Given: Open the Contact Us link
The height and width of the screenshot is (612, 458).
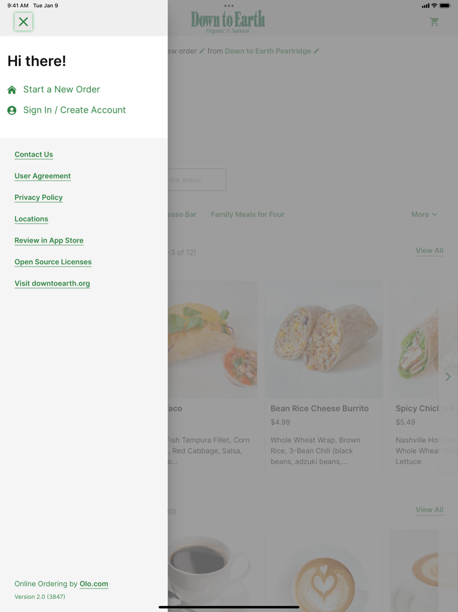Looking at the screenshot, I should [x=33, y=155].
